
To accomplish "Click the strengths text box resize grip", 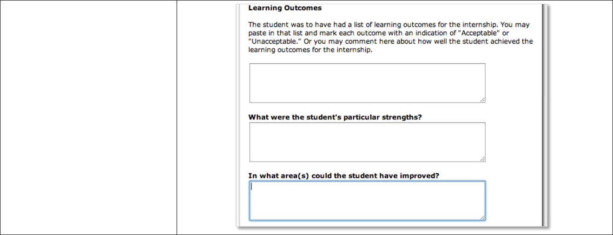I will click(482, 159).
